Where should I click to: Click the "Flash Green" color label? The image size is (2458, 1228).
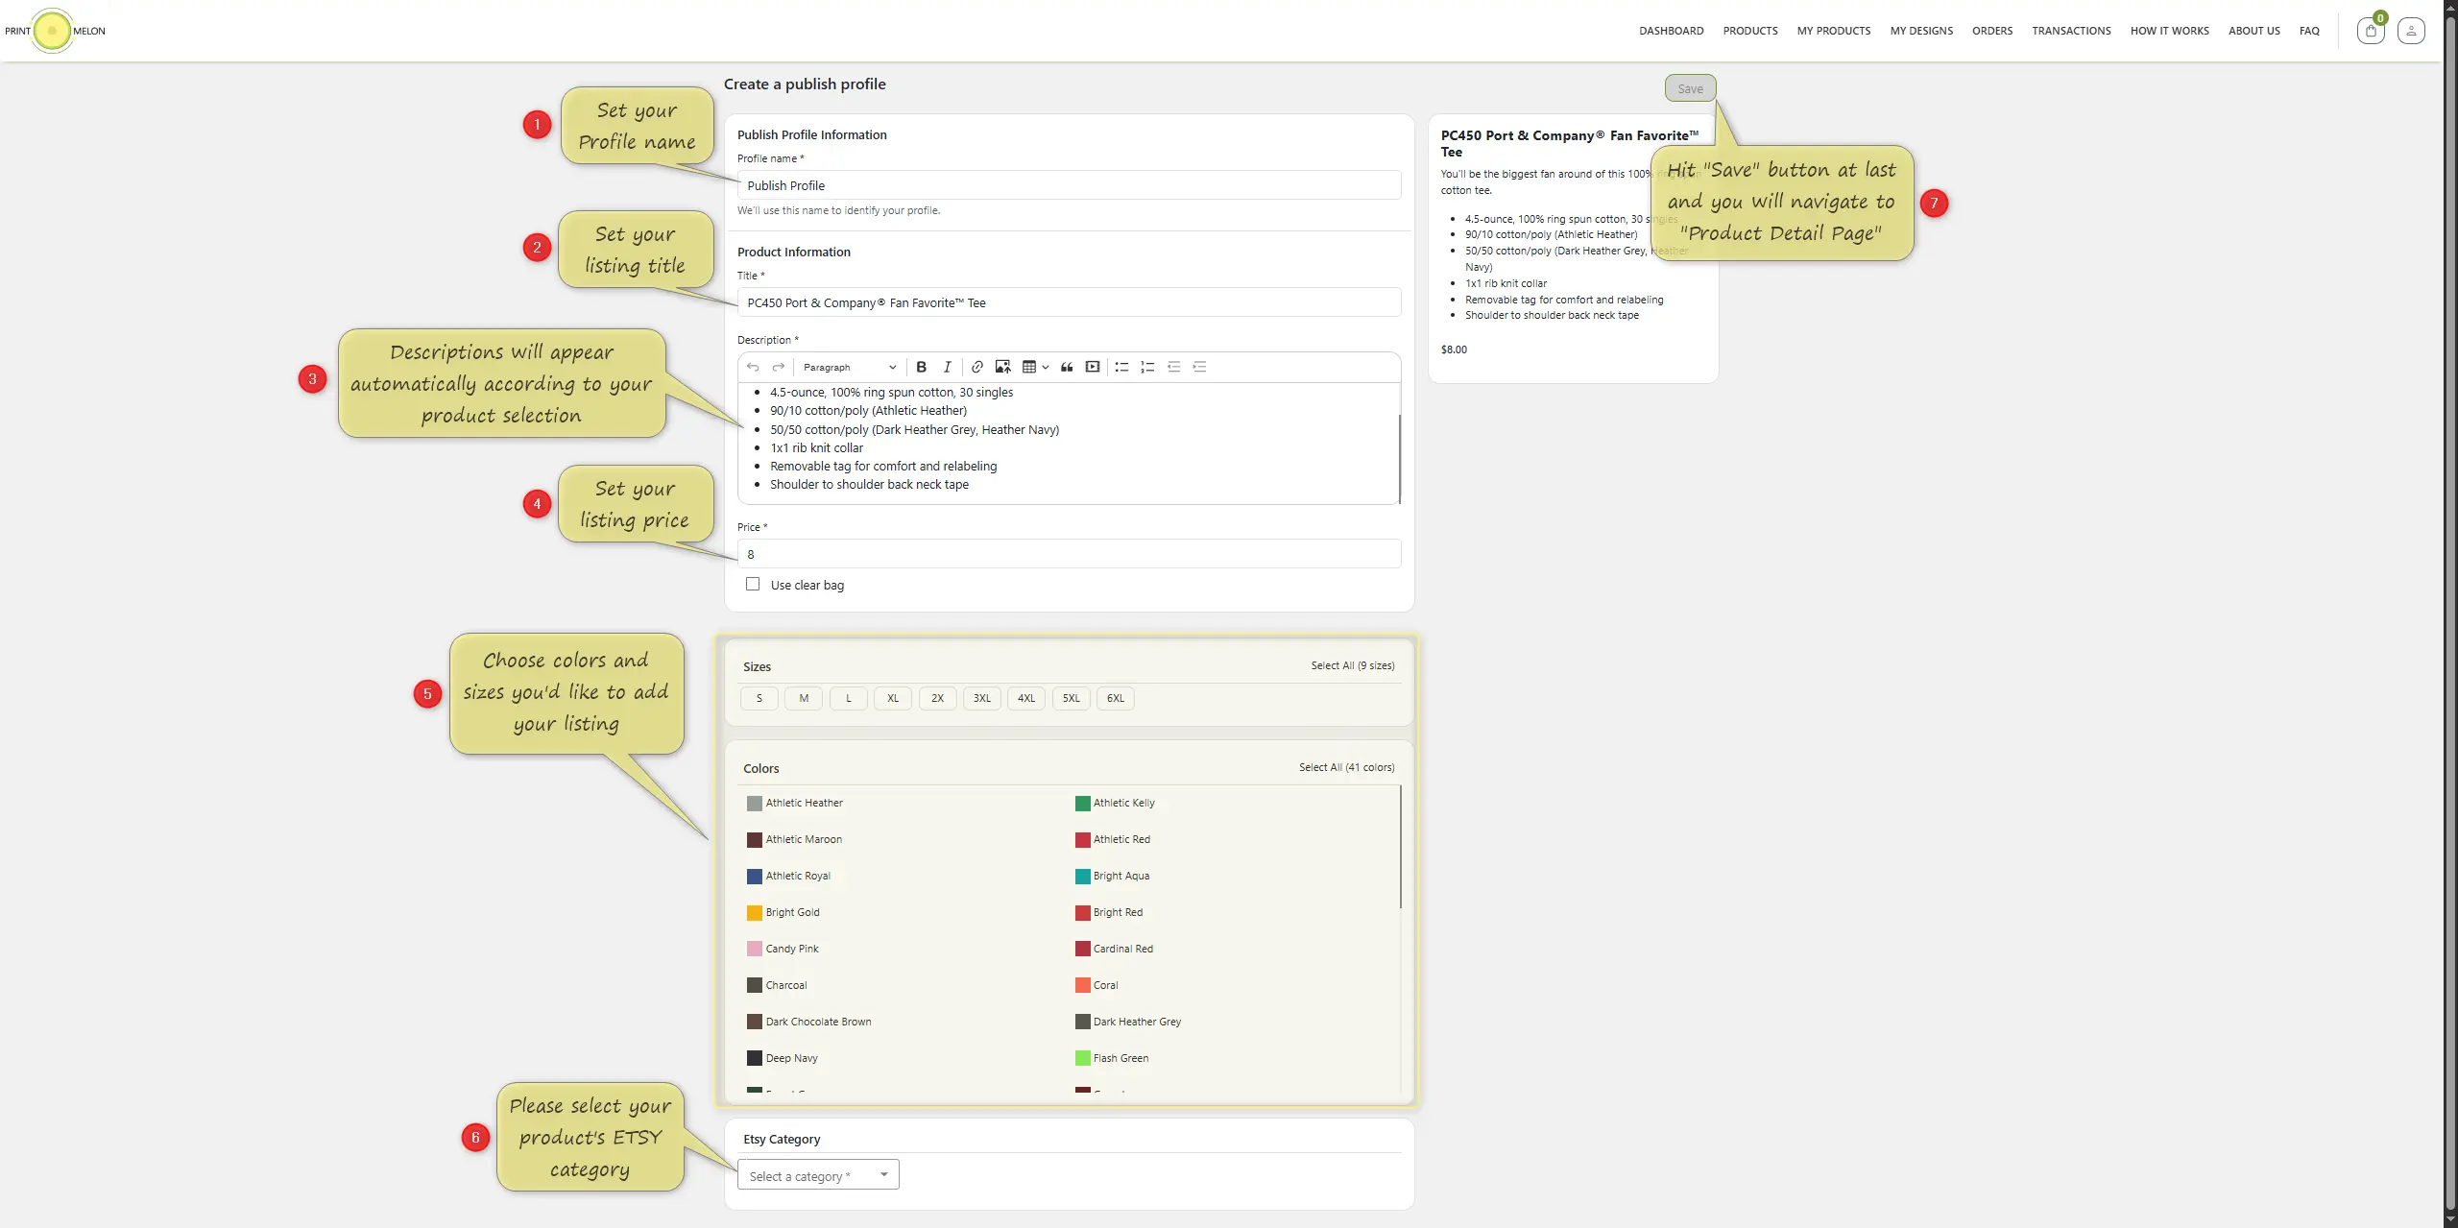tap(1121, 1058)
